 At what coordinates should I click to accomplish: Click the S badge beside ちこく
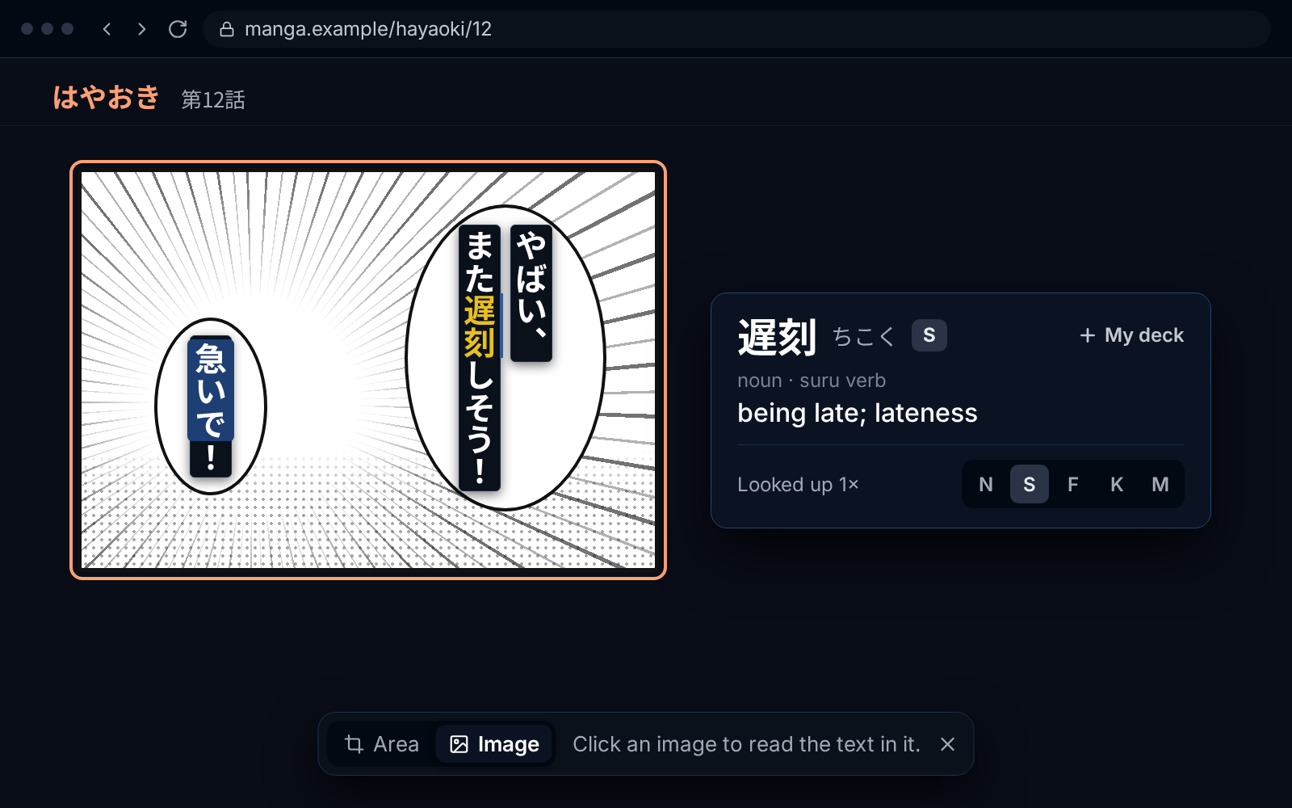(x=929, y=335)
